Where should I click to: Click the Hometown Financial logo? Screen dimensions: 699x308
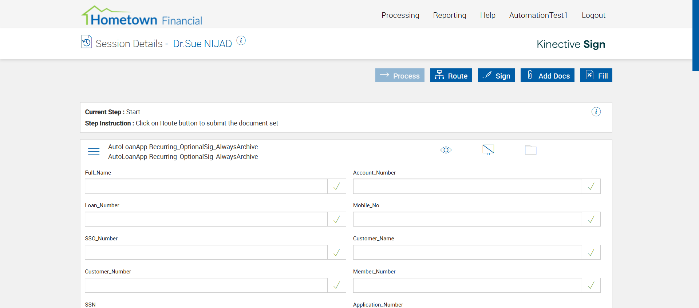coord(142,16)
